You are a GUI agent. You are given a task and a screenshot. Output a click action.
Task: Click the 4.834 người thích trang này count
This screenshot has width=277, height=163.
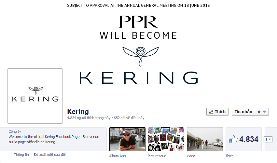(x=89, y=118)
